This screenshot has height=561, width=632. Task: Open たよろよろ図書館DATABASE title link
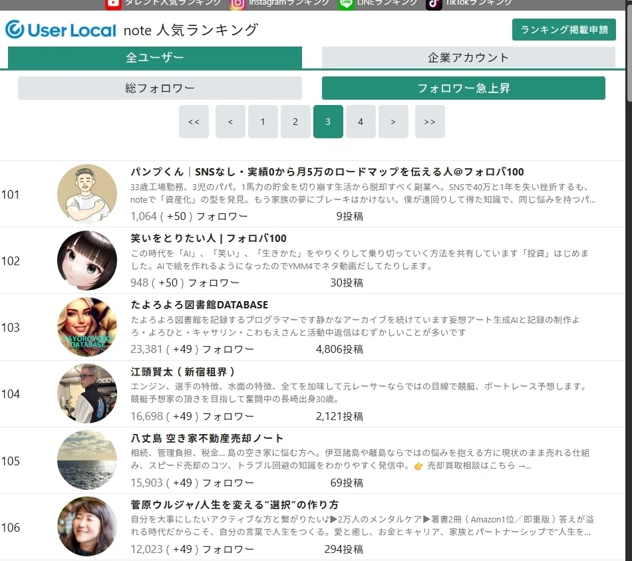coord(199,305)
